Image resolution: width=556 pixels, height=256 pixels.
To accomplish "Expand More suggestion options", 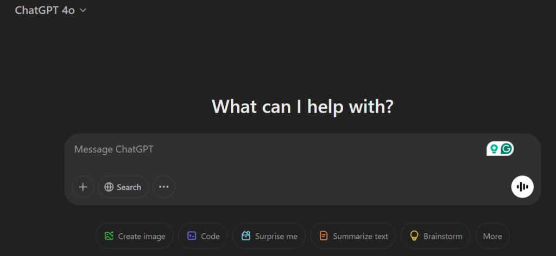I will [x=492, y=236].
